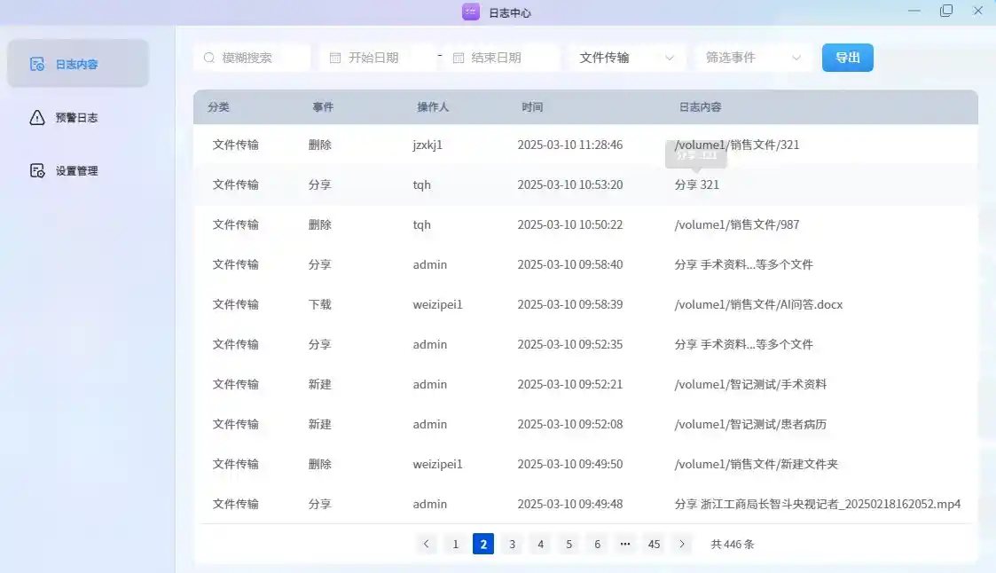Click the 日志中心 app icon in title bar
This screenshot has height=573, width=996.
point(471,12)
